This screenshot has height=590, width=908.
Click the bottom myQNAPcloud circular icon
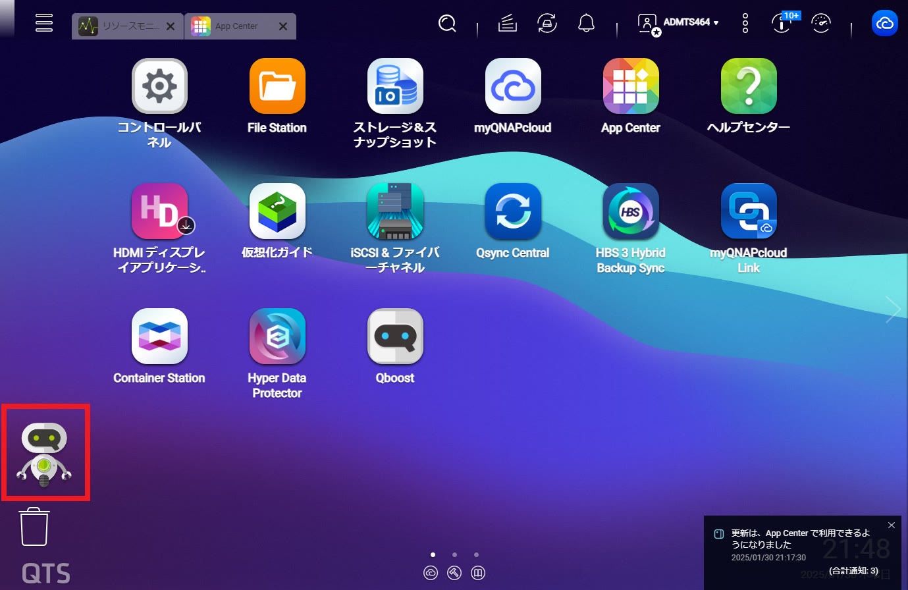click(x=431, y=574)
